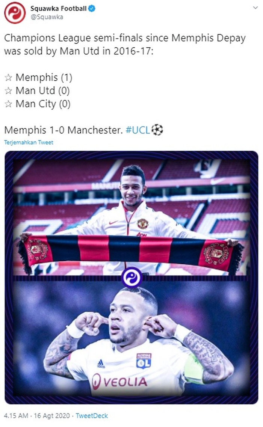The width and height of the screenshot is (263, 427).
Task: Expand the tweet options chevron
Action: (255, 8)
